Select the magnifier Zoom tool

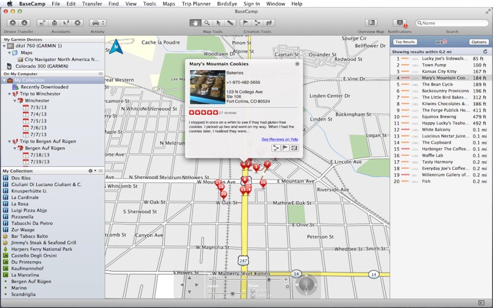tap(207, 23)
